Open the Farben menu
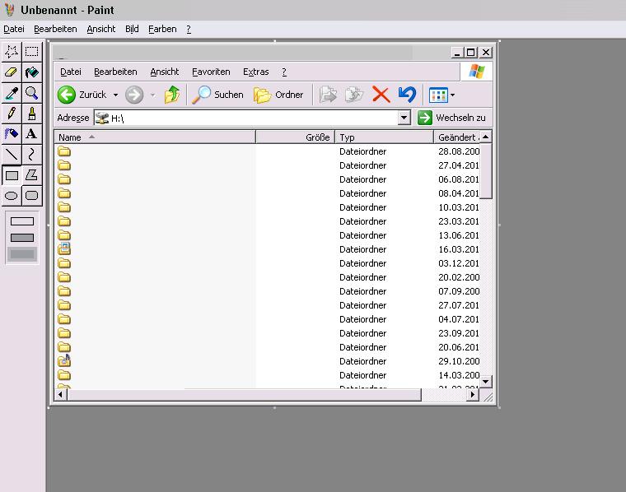 pos(162,29)
